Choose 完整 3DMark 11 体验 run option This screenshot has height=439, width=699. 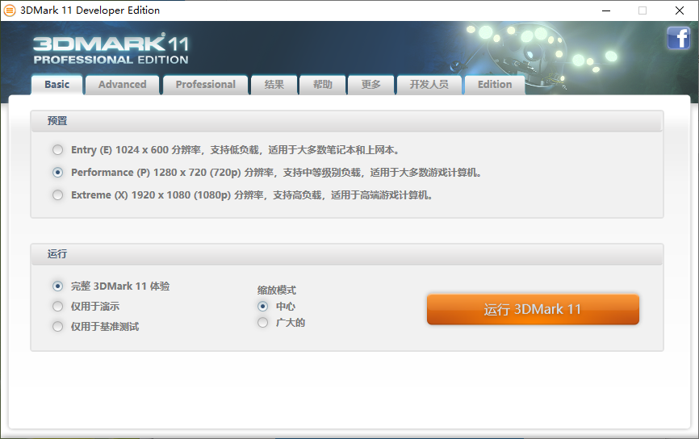pyautogui.click(x=57, y=286)
